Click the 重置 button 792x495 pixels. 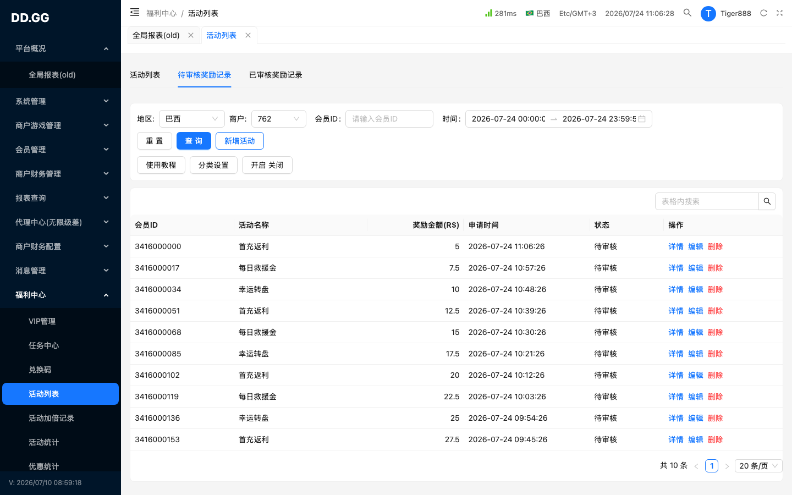point(155,141)
